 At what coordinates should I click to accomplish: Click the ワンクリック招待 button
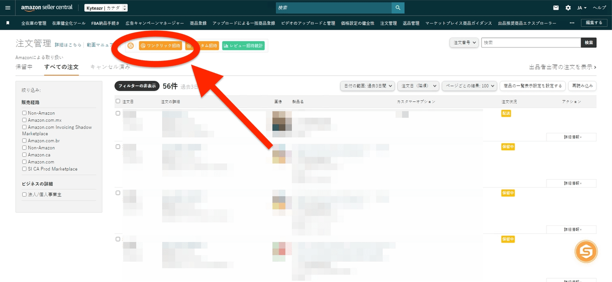click(160, 46)
